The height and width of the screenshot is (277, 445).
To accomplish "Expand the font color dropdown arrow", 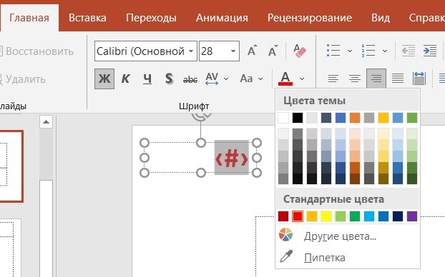I will (x=302, y=79).
